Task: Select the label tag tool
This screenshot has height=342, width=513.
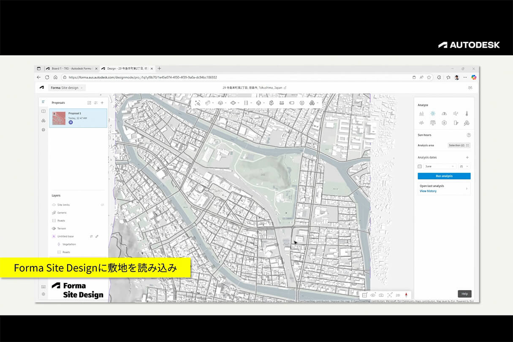Action: (292, 103)
